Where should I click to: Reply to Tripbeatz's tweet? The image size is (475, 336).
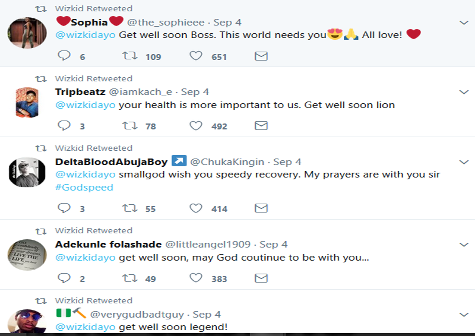point(65,125)
